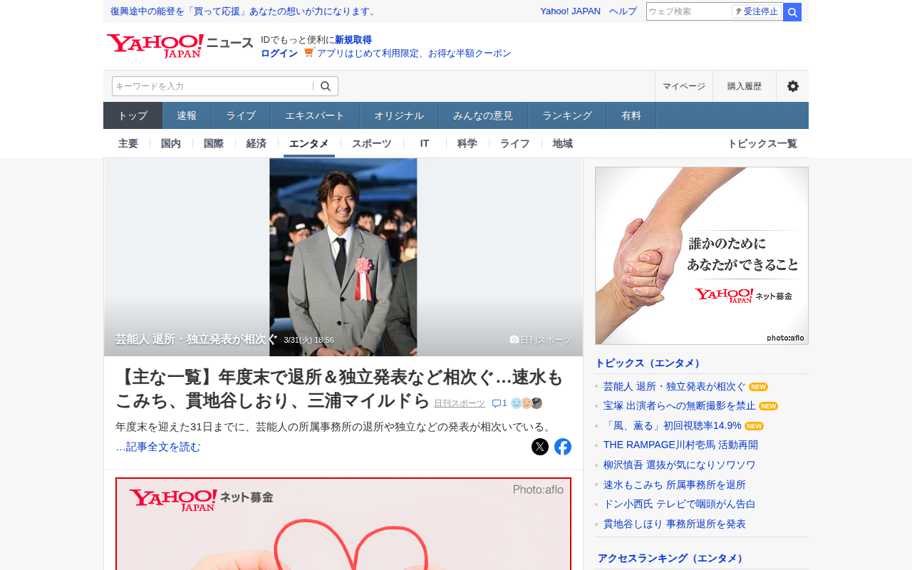Click the shopping cart coupon icon
Image resolution: width=912 pixels, height=570 pixels.
pyautogui.click(x=309, y=53)
